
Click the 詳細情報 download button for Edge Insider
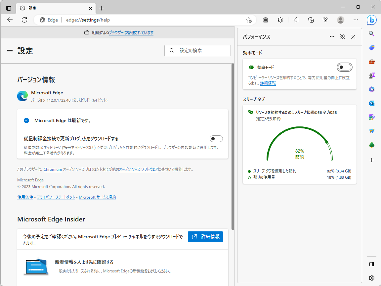pos(205,237)
